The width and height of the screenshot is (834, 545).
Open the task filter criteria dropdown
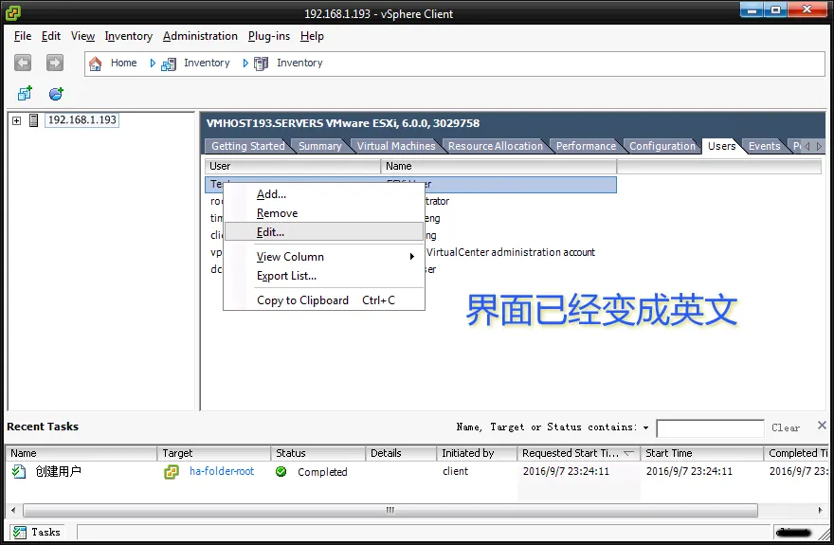pyautogui.click(x=646, y=428)
